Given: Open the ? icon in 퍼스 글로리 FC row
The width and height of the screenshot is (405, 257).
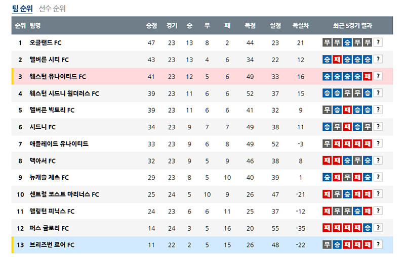Looking at the screenshot, I should click(x=378, y=228).
